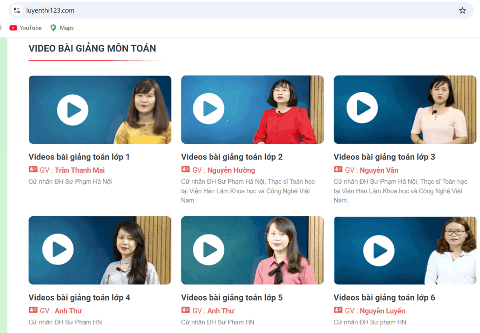Open link Videos bài giảng toán lớp 5
Viewport: 480px width, 333px height.
(x=232, y=297)
